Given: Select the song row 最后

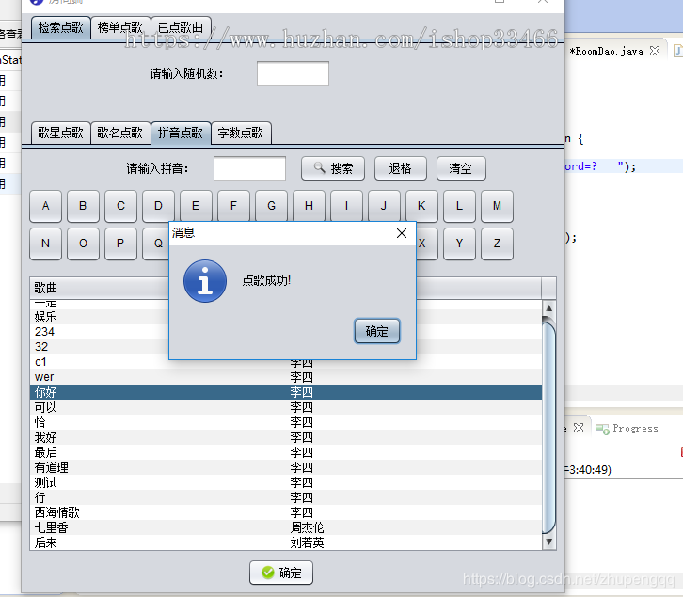Looking at the screenshot, I should click(286, 452).
